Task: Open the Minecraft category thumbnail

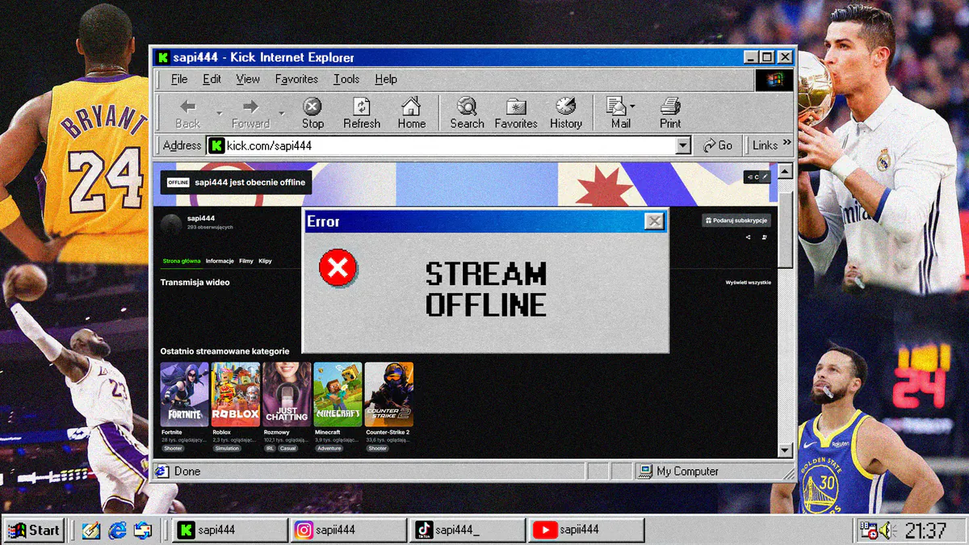Action: pos(338,394)
